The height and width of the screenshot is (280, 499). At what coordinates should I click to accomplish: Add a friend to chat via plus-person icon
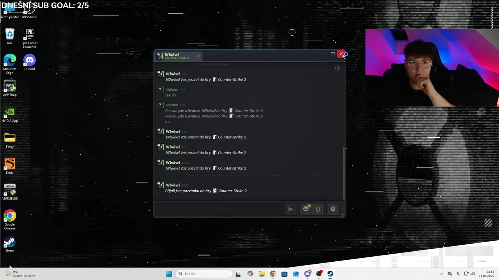click(337, 68)
